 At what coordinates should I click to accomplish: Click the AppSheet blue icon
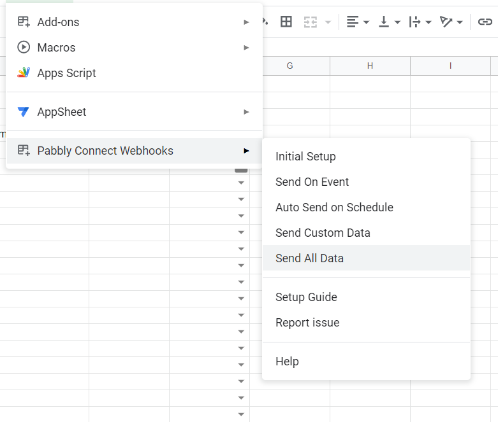(23, 112)
